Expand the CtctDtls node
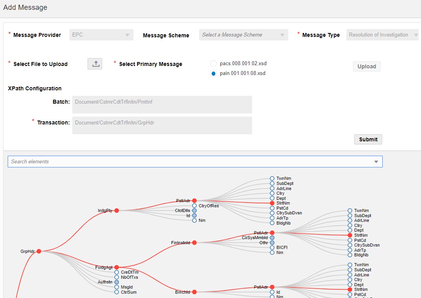The image size is (421, 298). (194, 210)
